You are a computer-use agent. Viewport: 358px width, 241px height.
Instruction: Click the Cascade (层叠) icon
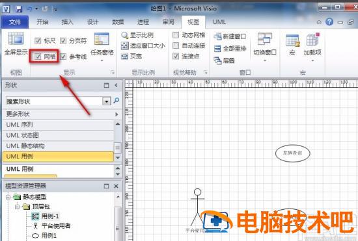[x=217, y=60]
